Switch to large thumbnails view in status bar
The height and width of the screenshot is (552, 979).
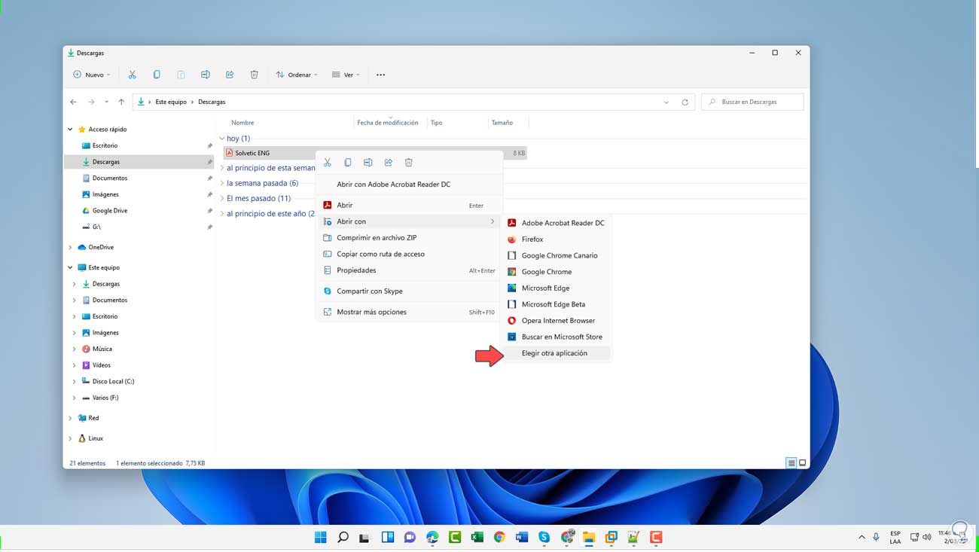point(803,463)
